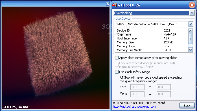Click the device info list scroll up arrow
The image size is (197, 111).
(x=190, y=31)
